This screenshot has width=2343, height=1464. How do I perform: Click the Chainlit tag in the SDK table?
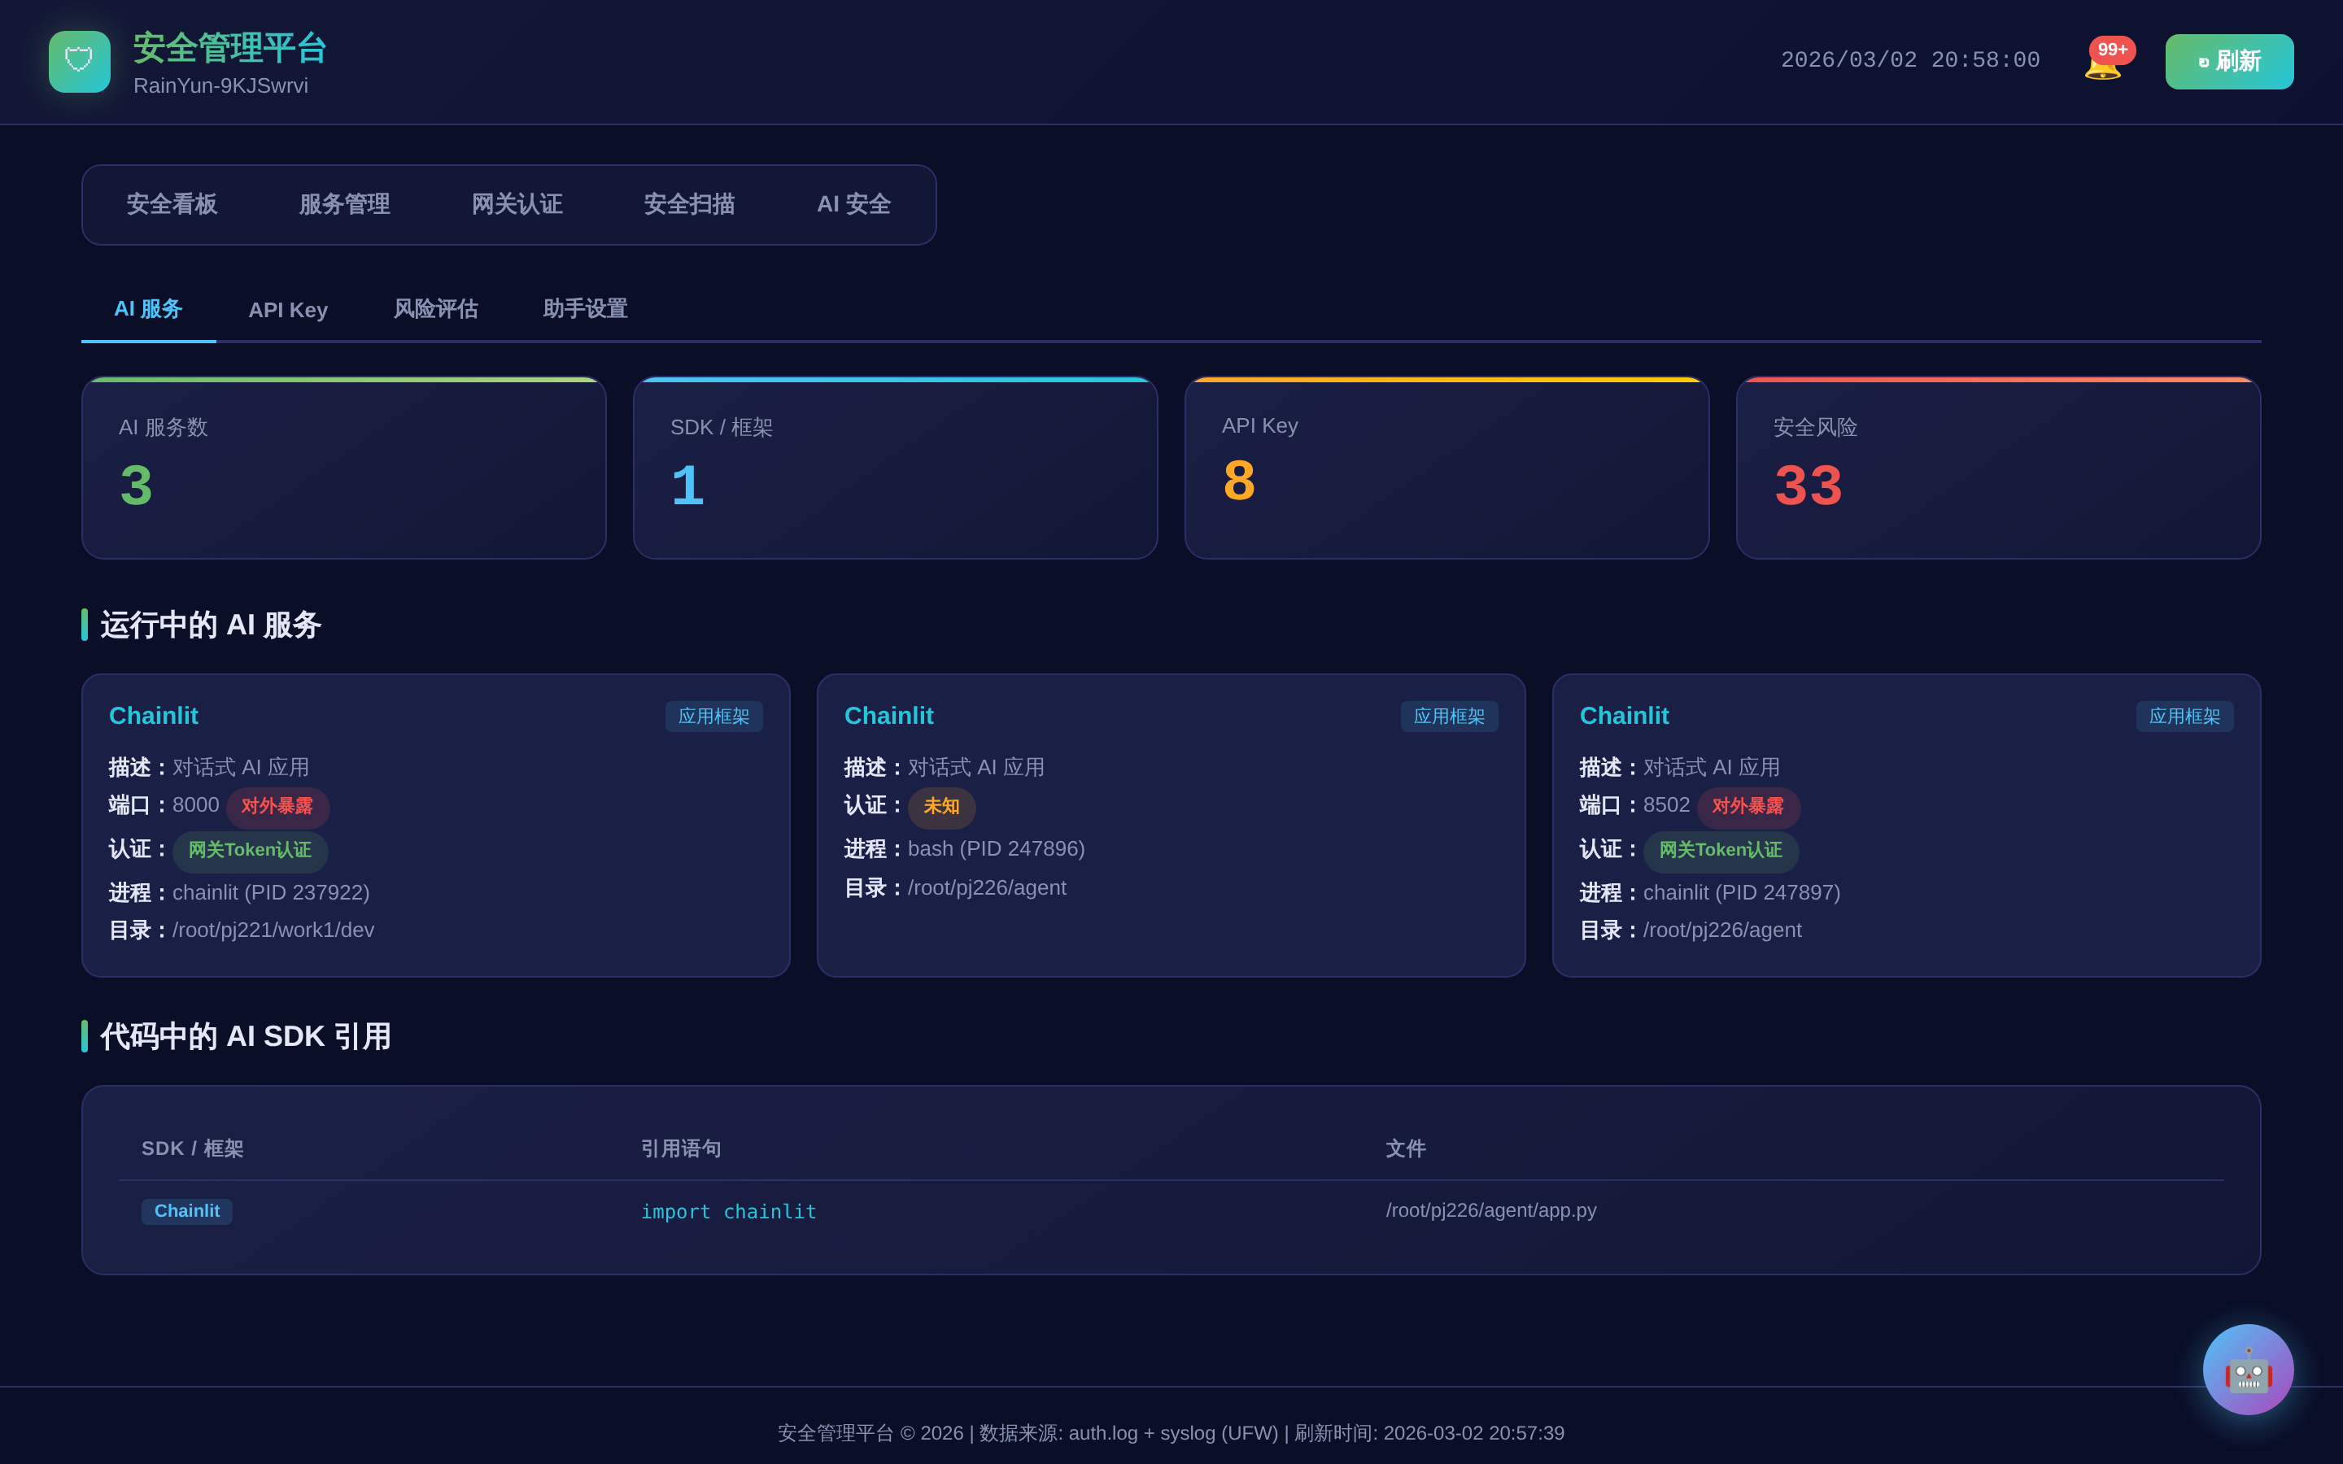pyautogui.click(x=187, y=1211)
